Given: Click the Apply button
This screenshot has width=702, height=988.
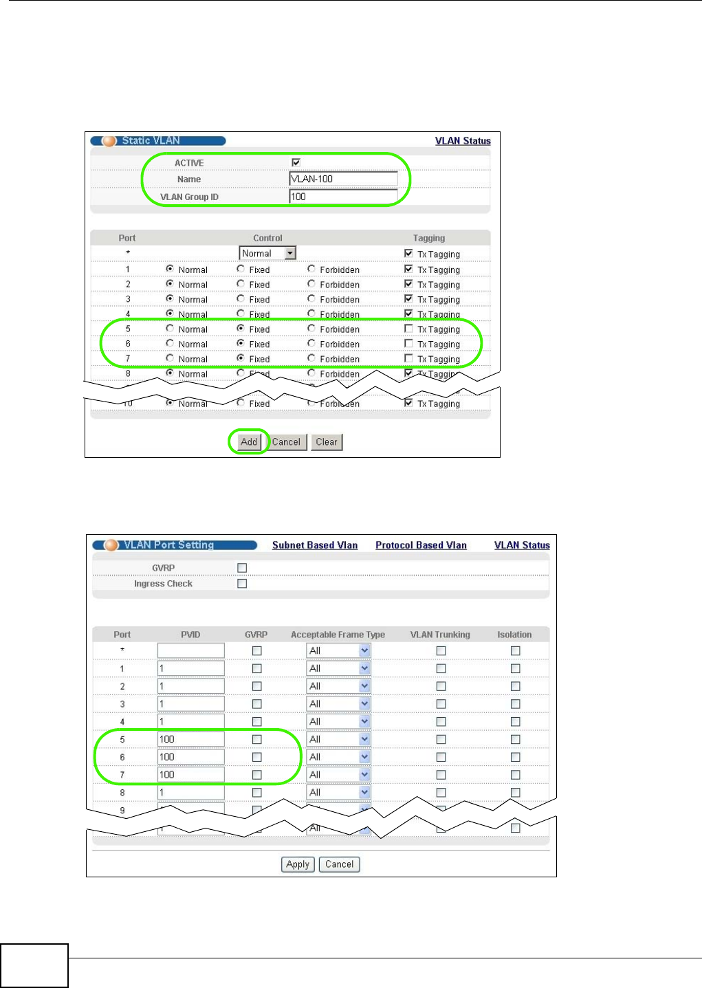Looking at the screenshot, I should pyautogui.click(x=298, y=864).
